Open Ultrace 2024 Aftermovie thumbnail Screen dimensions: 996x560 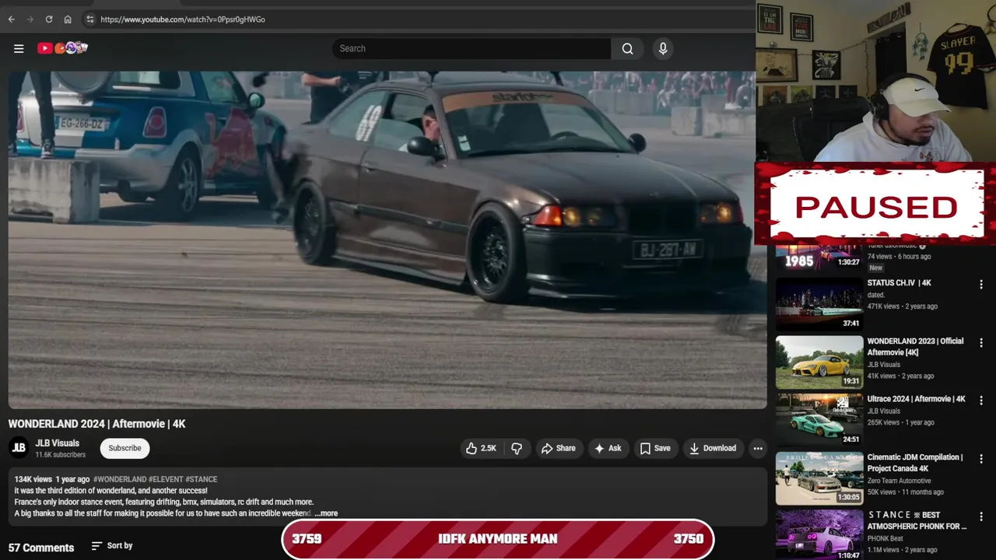pos(819,420)
